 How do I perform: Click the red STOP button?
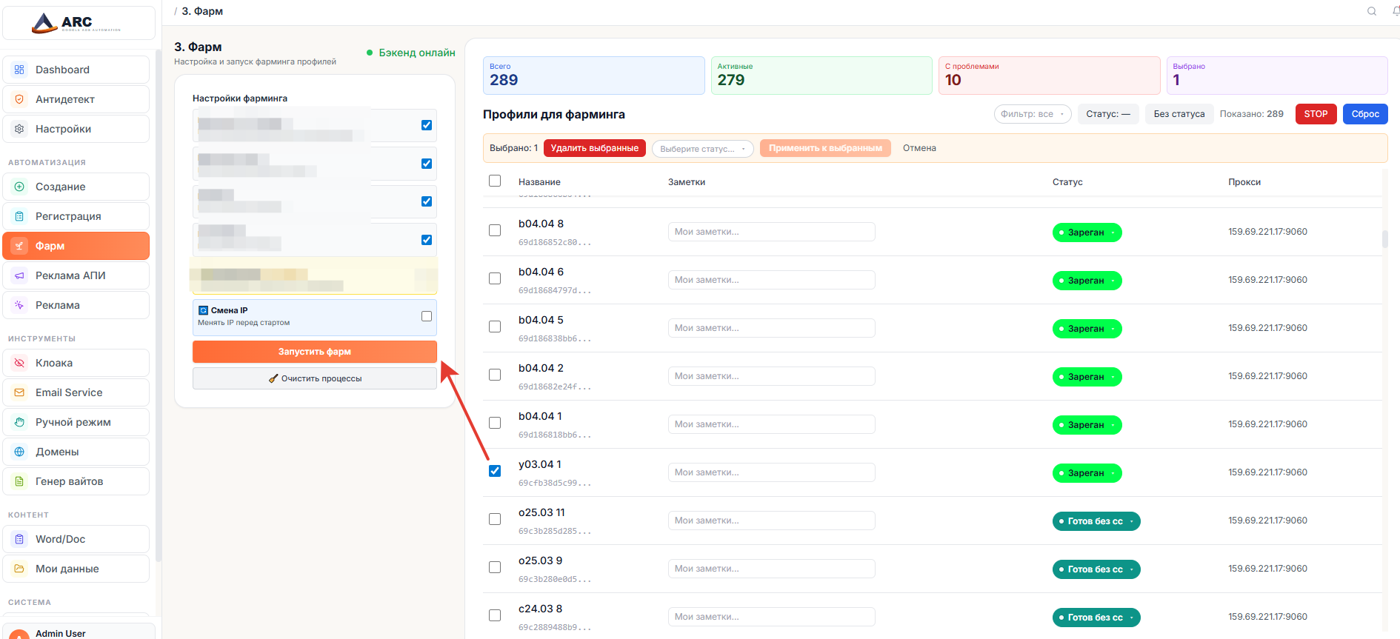[x=1316, y=114]
